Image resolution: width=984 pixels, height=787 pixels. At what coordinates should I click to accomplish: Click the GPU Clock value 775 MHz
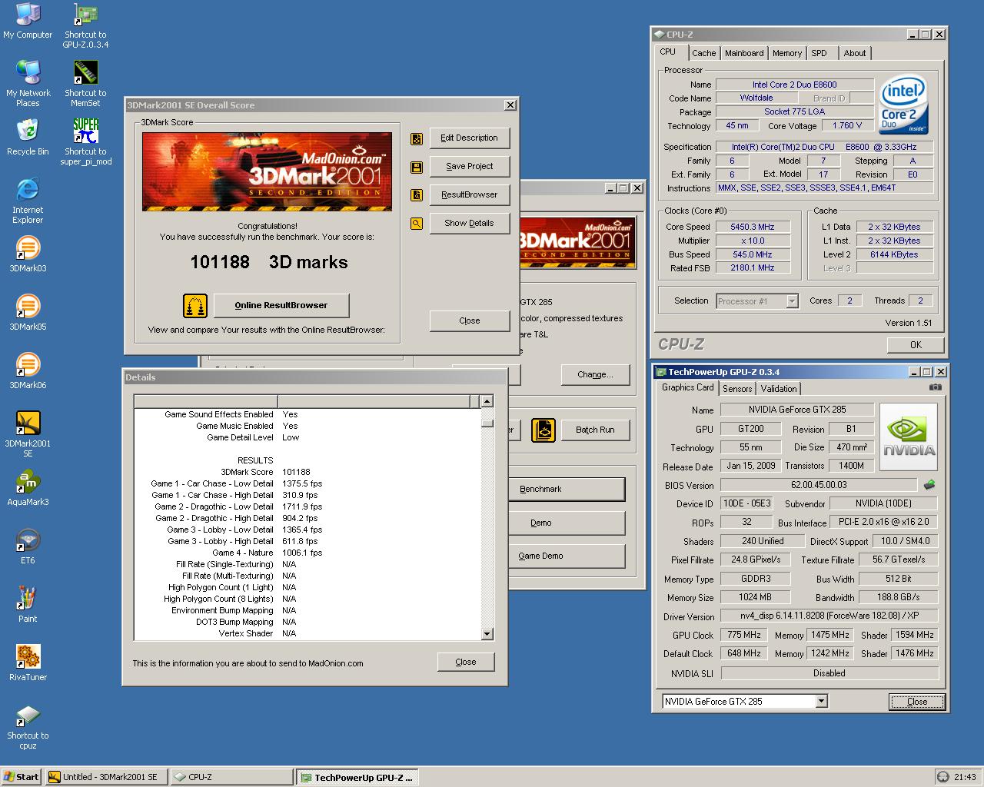click(744, 635)
